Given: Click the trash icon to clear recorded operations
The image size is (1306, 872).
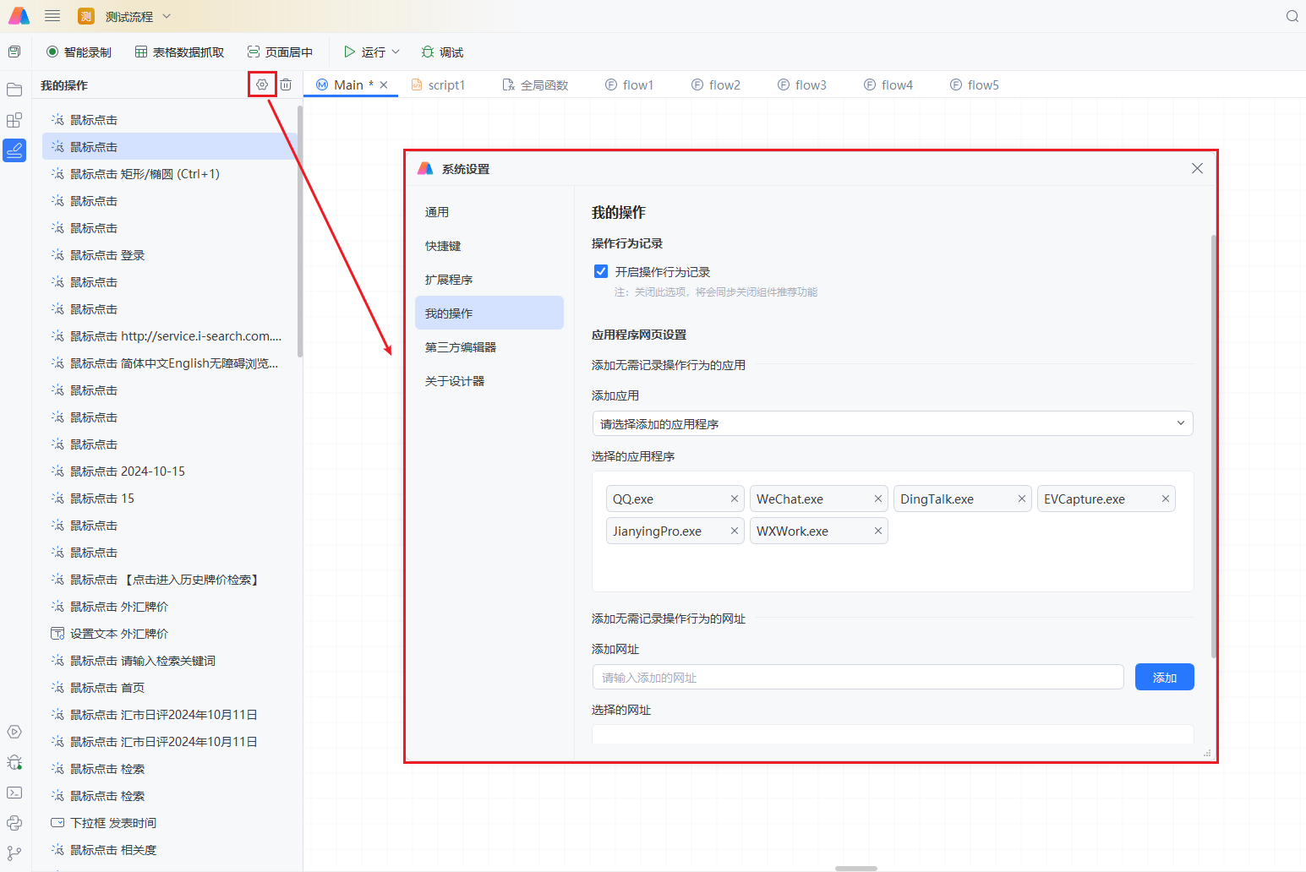Looking at the screenshot, I should click(286, 84).
